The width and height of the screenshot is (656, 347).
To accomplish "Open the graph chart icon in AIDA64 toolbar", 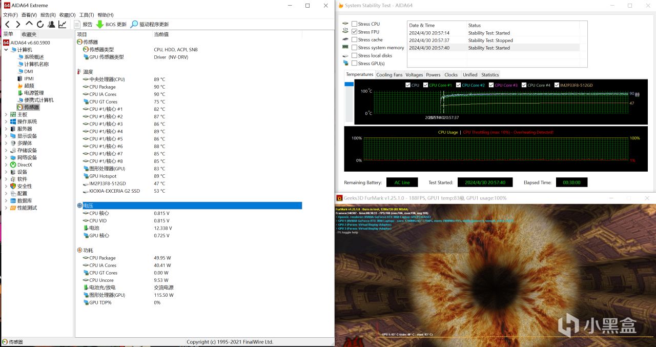I will [x=62, y=24].
